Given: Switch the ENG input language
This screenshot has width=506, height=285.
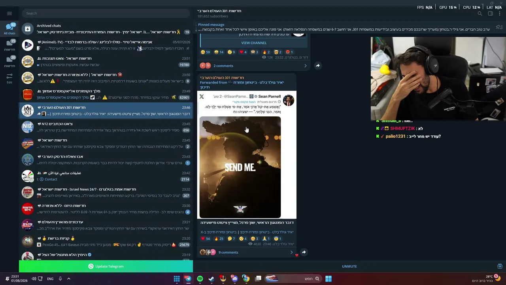Looking at the screenshot, I should [x=50, y=279].
